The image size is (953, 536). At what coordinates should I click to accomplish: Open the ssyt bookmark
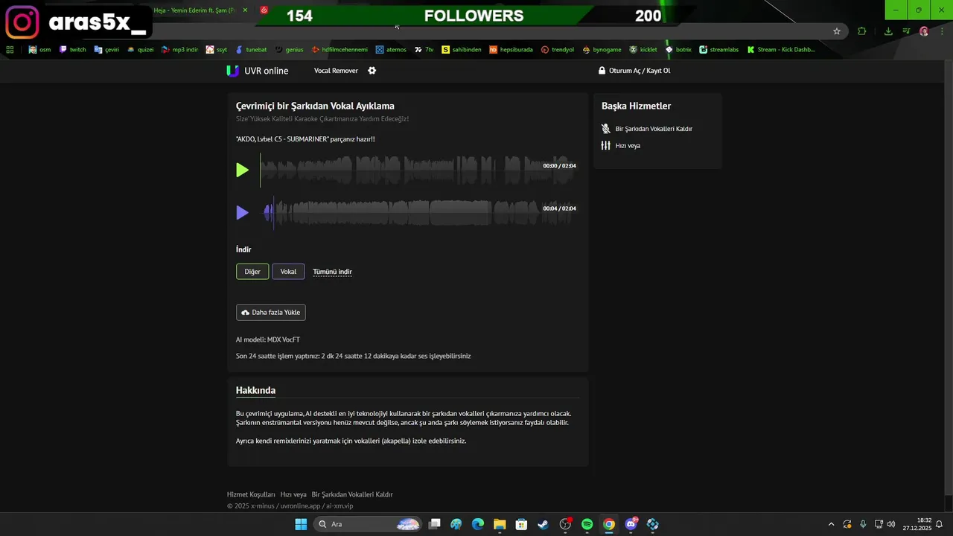[217, 50]
